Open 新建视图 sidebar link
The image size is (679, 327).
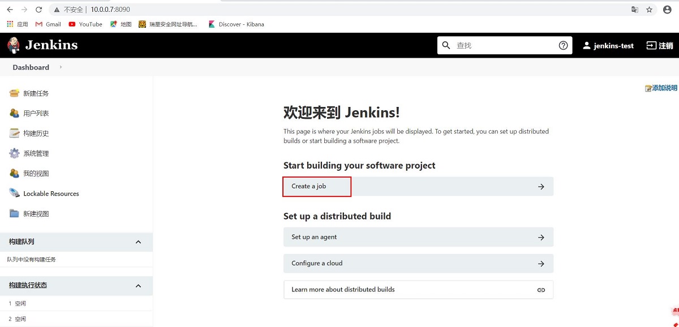36,214
